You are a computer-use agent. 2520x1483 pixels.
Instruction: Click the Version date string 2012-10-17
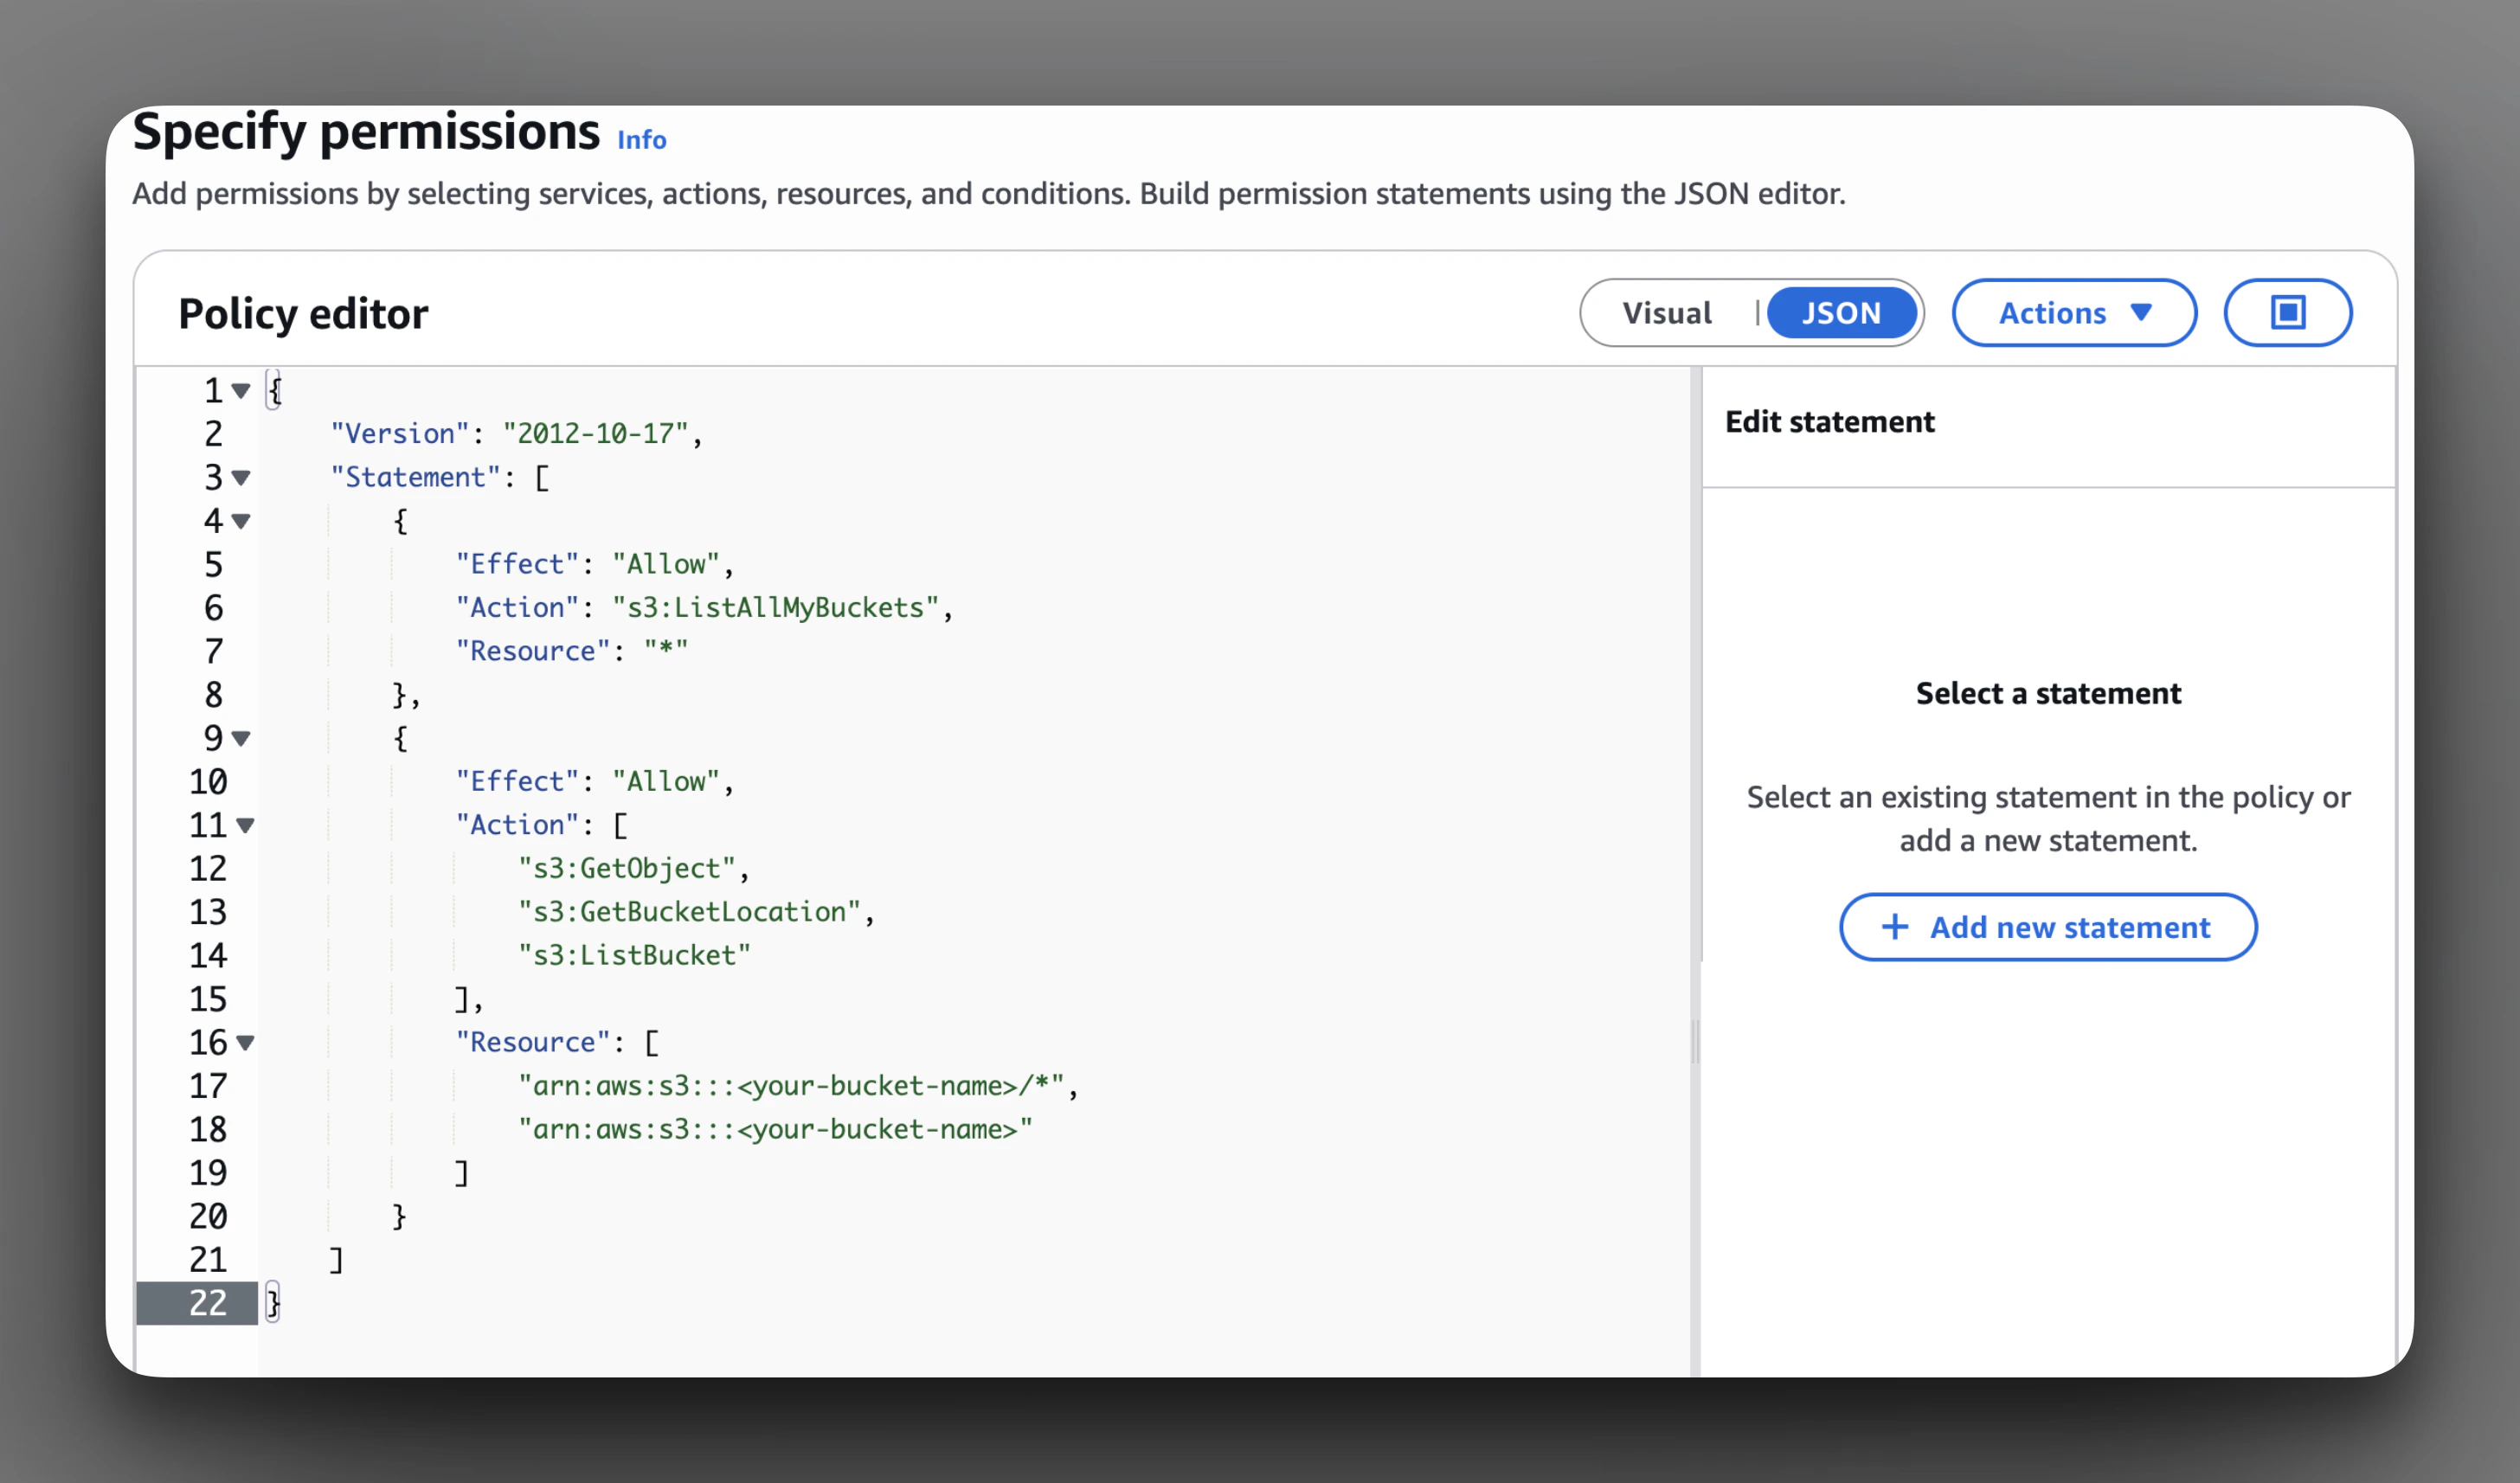coord(595,433)
